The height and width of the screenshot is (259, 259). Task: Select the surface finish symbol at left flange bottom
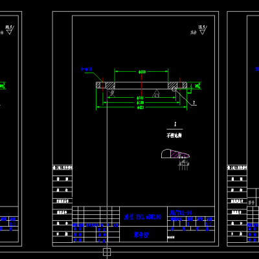pyautogui.click(x=112, y=93)
